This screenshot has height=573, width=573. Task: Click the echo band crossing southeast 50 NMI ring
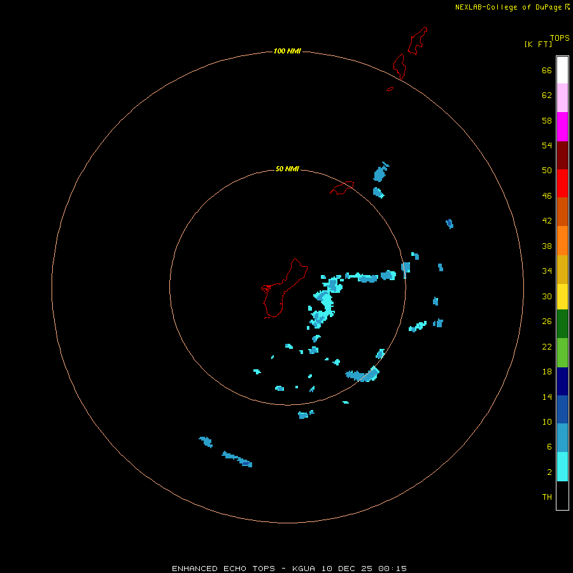[362, 374]
